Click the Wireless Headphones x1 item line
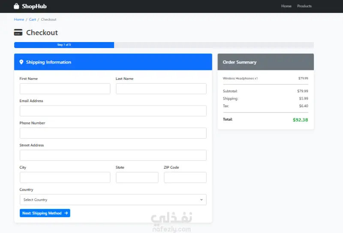Viewport: 343px width, 233px height. (265, 79)
